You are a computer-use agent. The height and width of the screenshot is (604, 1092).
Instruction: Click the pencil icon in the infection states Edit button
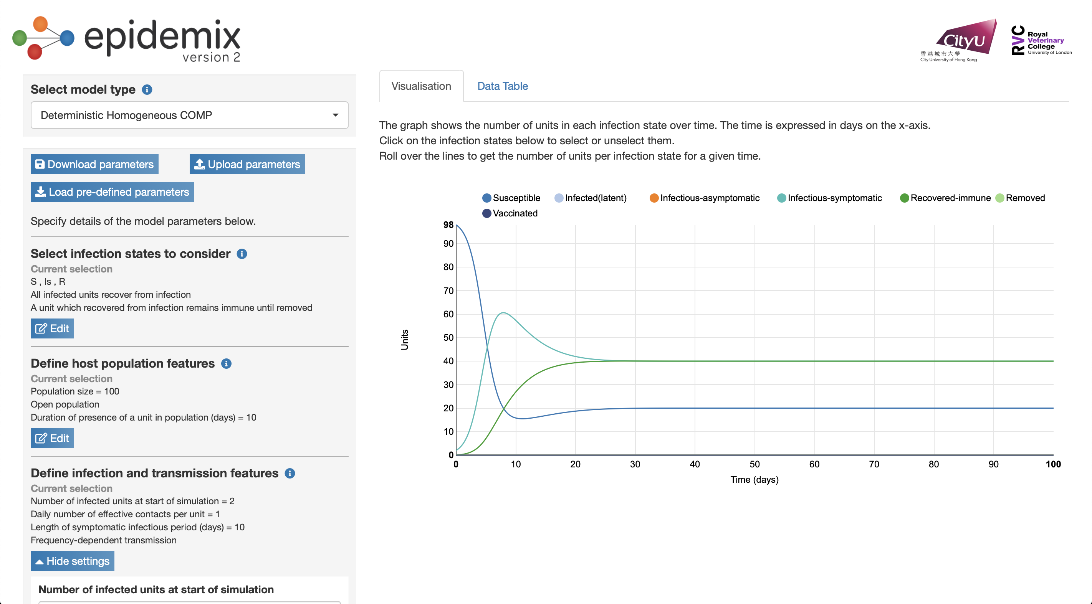coord(41,329)
